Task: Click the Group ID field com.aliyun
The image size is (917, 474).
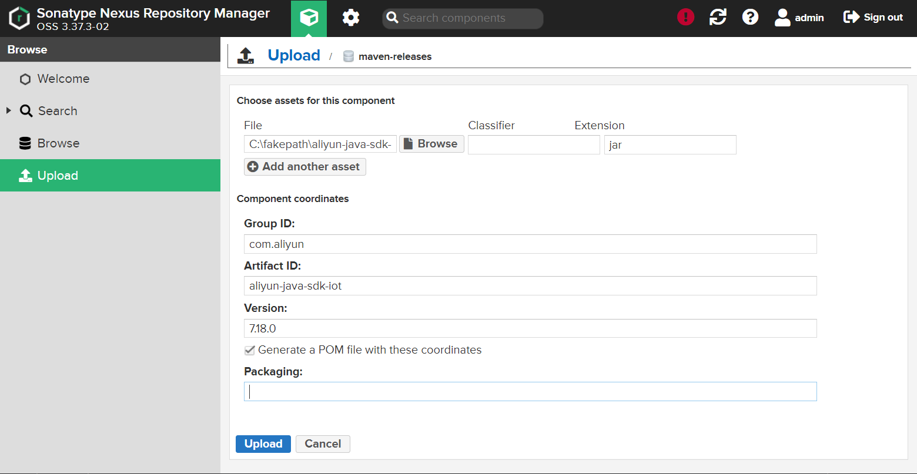Action: point(530,244)
